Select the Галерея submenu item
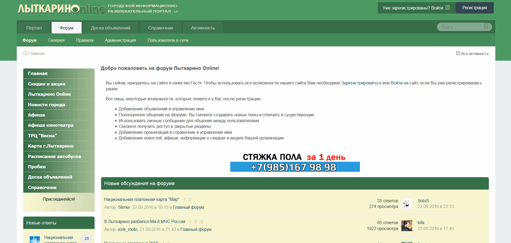This screenshot has height=243, width=511. click(x=56, y=40)
